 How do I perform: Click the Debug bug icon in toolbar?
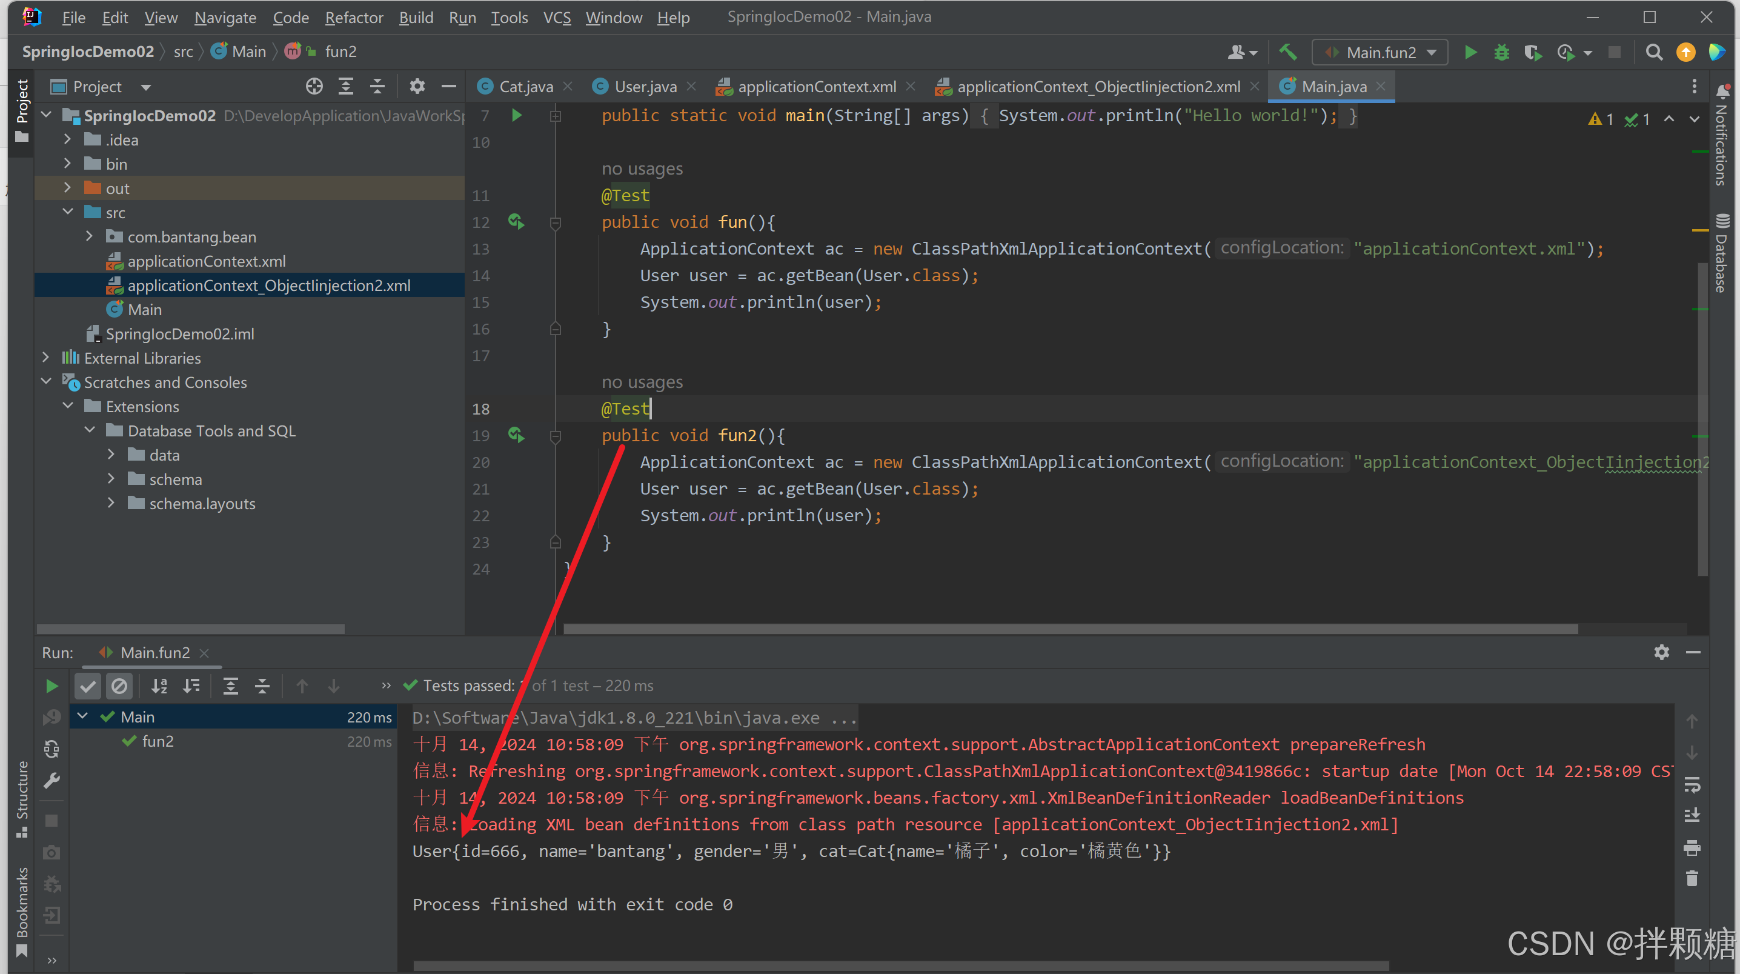(x=1501, y=52)
